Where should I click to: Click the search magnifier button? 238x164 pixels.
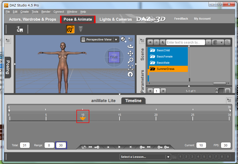point(228,42)
